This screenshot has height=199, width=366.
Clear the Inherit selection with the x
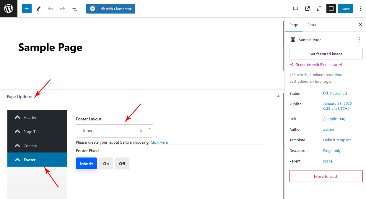tap(141, 130)
